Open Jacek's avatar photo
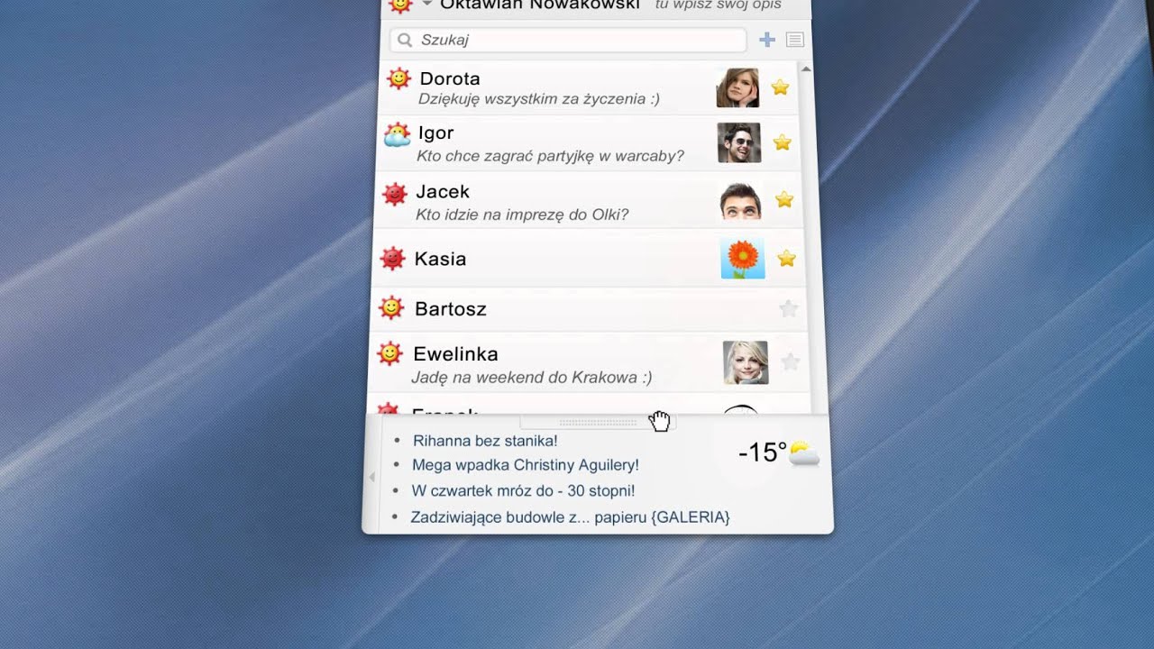The width and height of the screenshot is (1154, 649). [x=741, y=201]
